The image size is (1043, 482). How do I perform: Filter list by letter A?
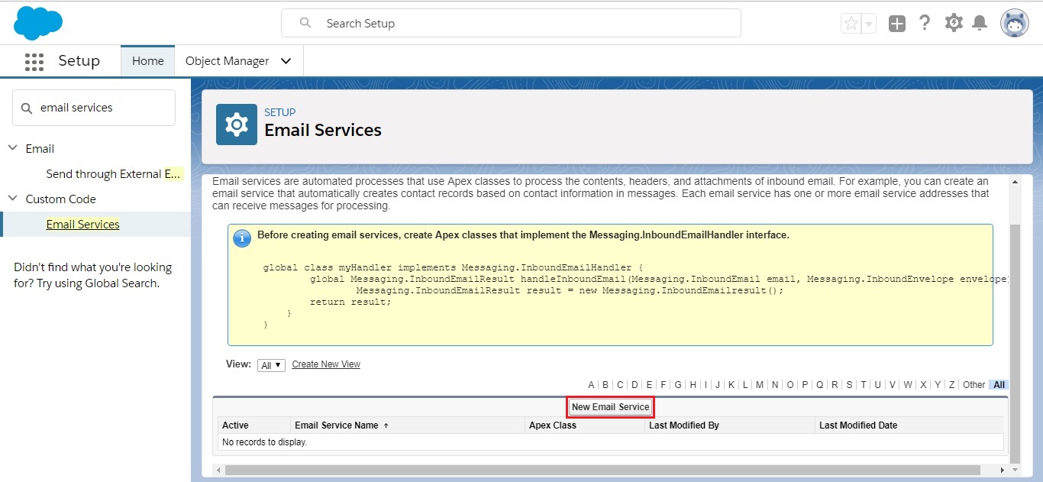click(591, 385)
